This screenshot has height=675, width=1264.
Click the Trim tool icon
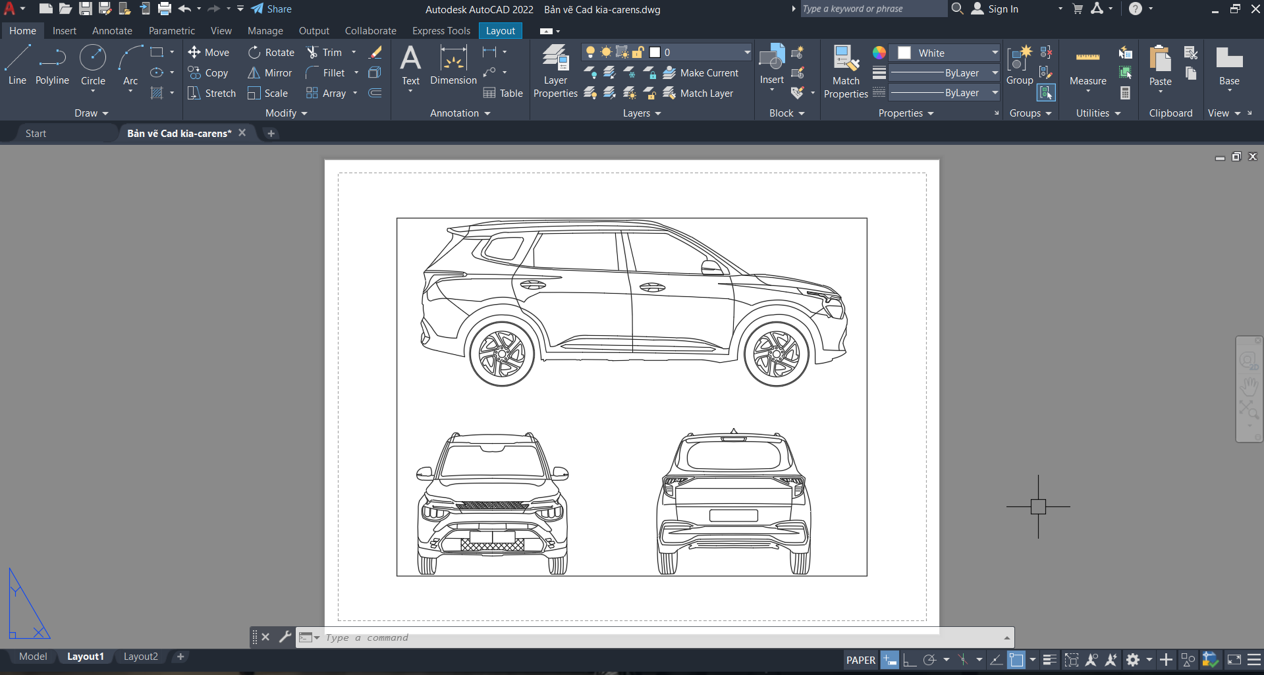[x=313, y=53]
